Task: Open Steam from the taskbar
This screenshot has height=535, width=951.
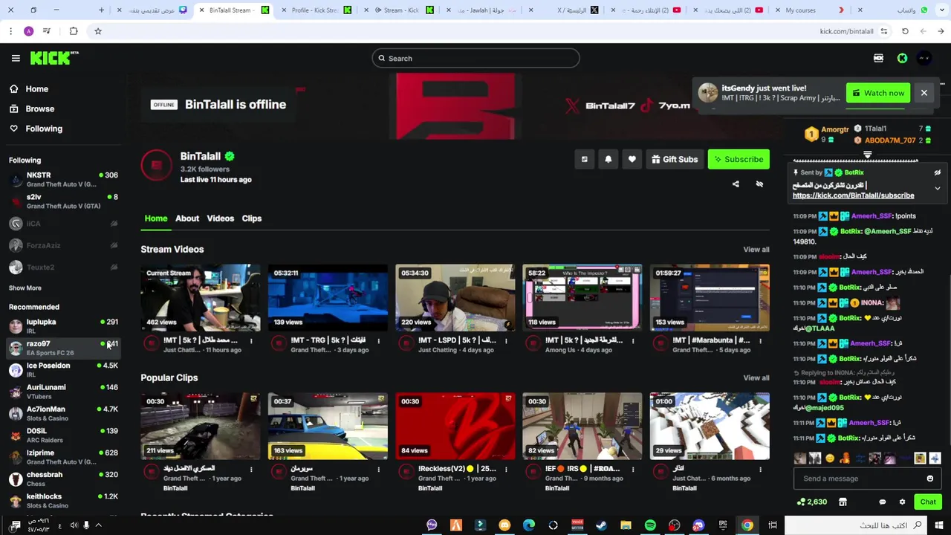Action: [601, 525]
